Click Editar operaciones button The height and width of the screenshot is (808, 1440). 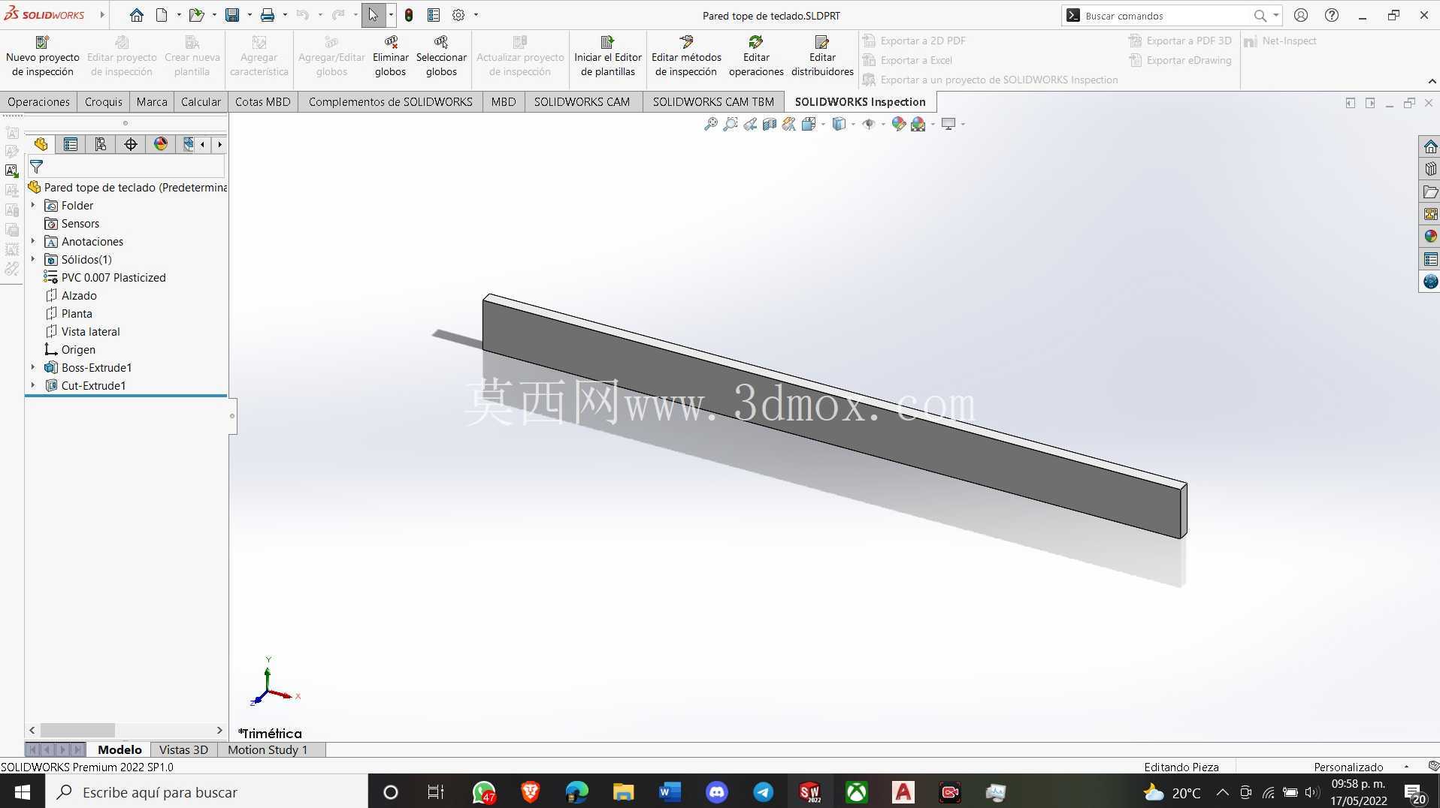click(756, 56)
